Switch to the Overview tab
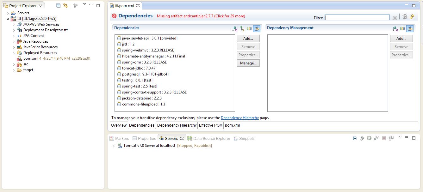423x192 pixels. tap(119, 125)
